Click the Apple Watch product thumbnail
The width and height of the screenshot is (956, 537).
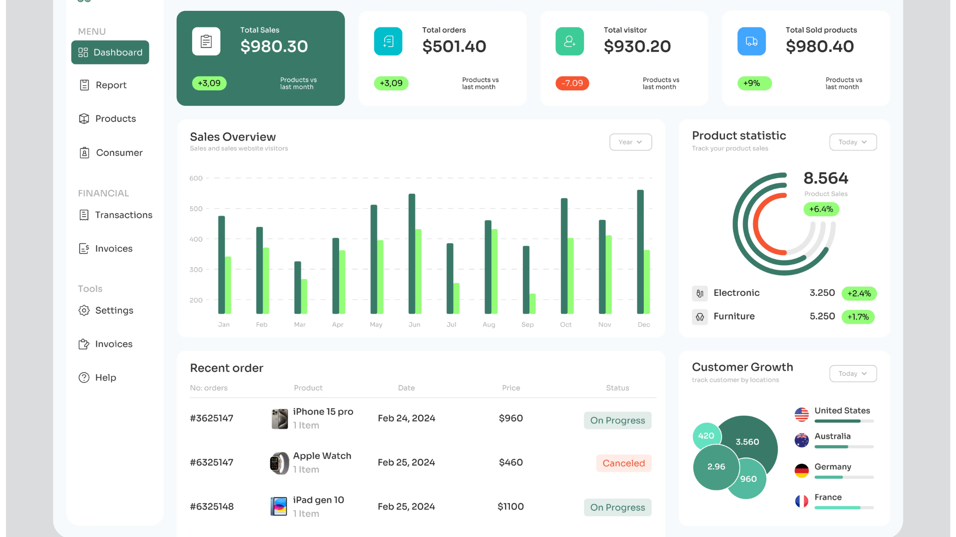[x=279, y=463]
